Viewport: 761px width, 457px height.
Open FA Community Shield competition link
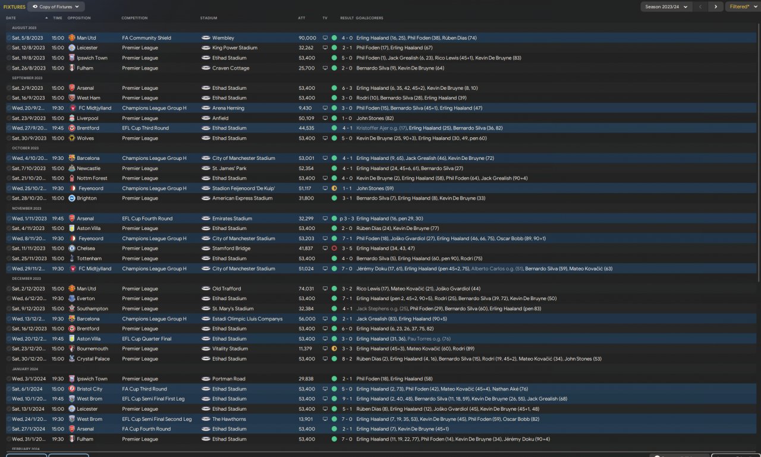click(x=147, y=38)
